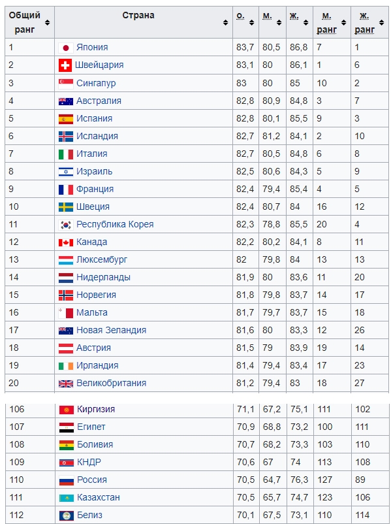Open the Новая Зеландия link

coord(111,330)
